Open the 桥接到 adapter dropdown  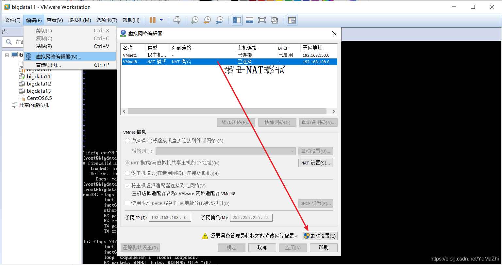[226, 151]
